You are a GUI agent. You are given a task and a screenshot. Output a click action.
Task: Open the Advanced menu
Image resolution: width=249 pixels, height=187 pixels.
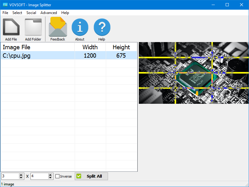49,13
